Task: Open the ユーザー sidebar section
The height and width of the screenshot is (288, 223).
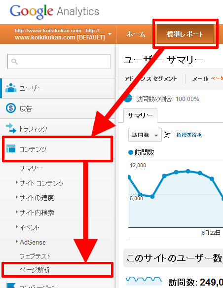Action: (58, 88)
